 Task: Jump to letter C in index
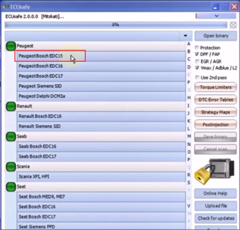coord(189,59)
